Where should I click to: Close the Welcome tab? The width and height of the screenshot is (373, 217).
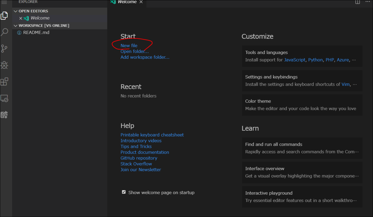(141, 2)
